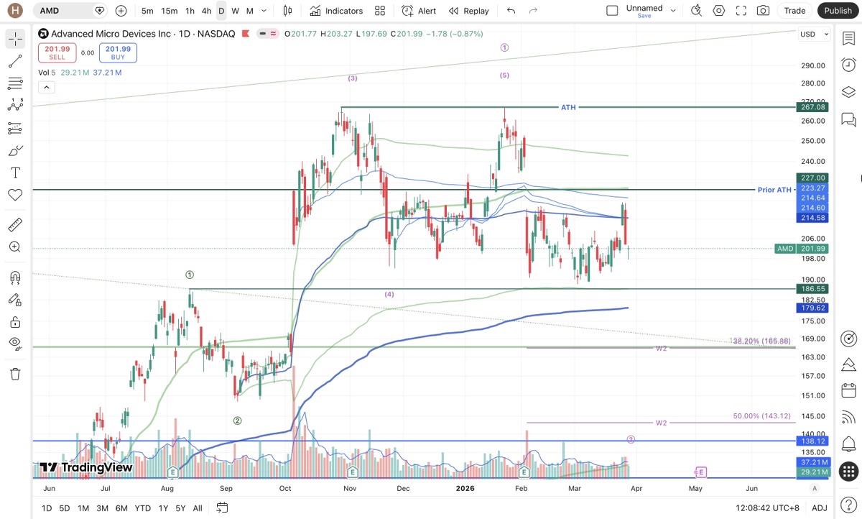This screenshot has width=862, height=519.
Task: Open the notifications bell panel
Action: pos(848,444)
